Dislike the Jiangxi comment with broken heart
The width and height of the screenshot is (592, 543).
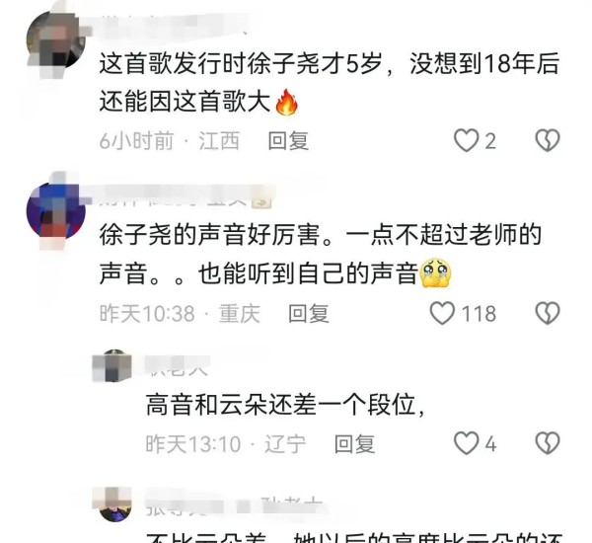coord(548,140)
